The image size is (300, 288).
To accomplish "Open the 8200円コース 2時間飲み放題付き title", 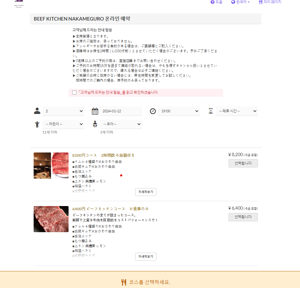I will pyautogui.click(x=103, y=155).
